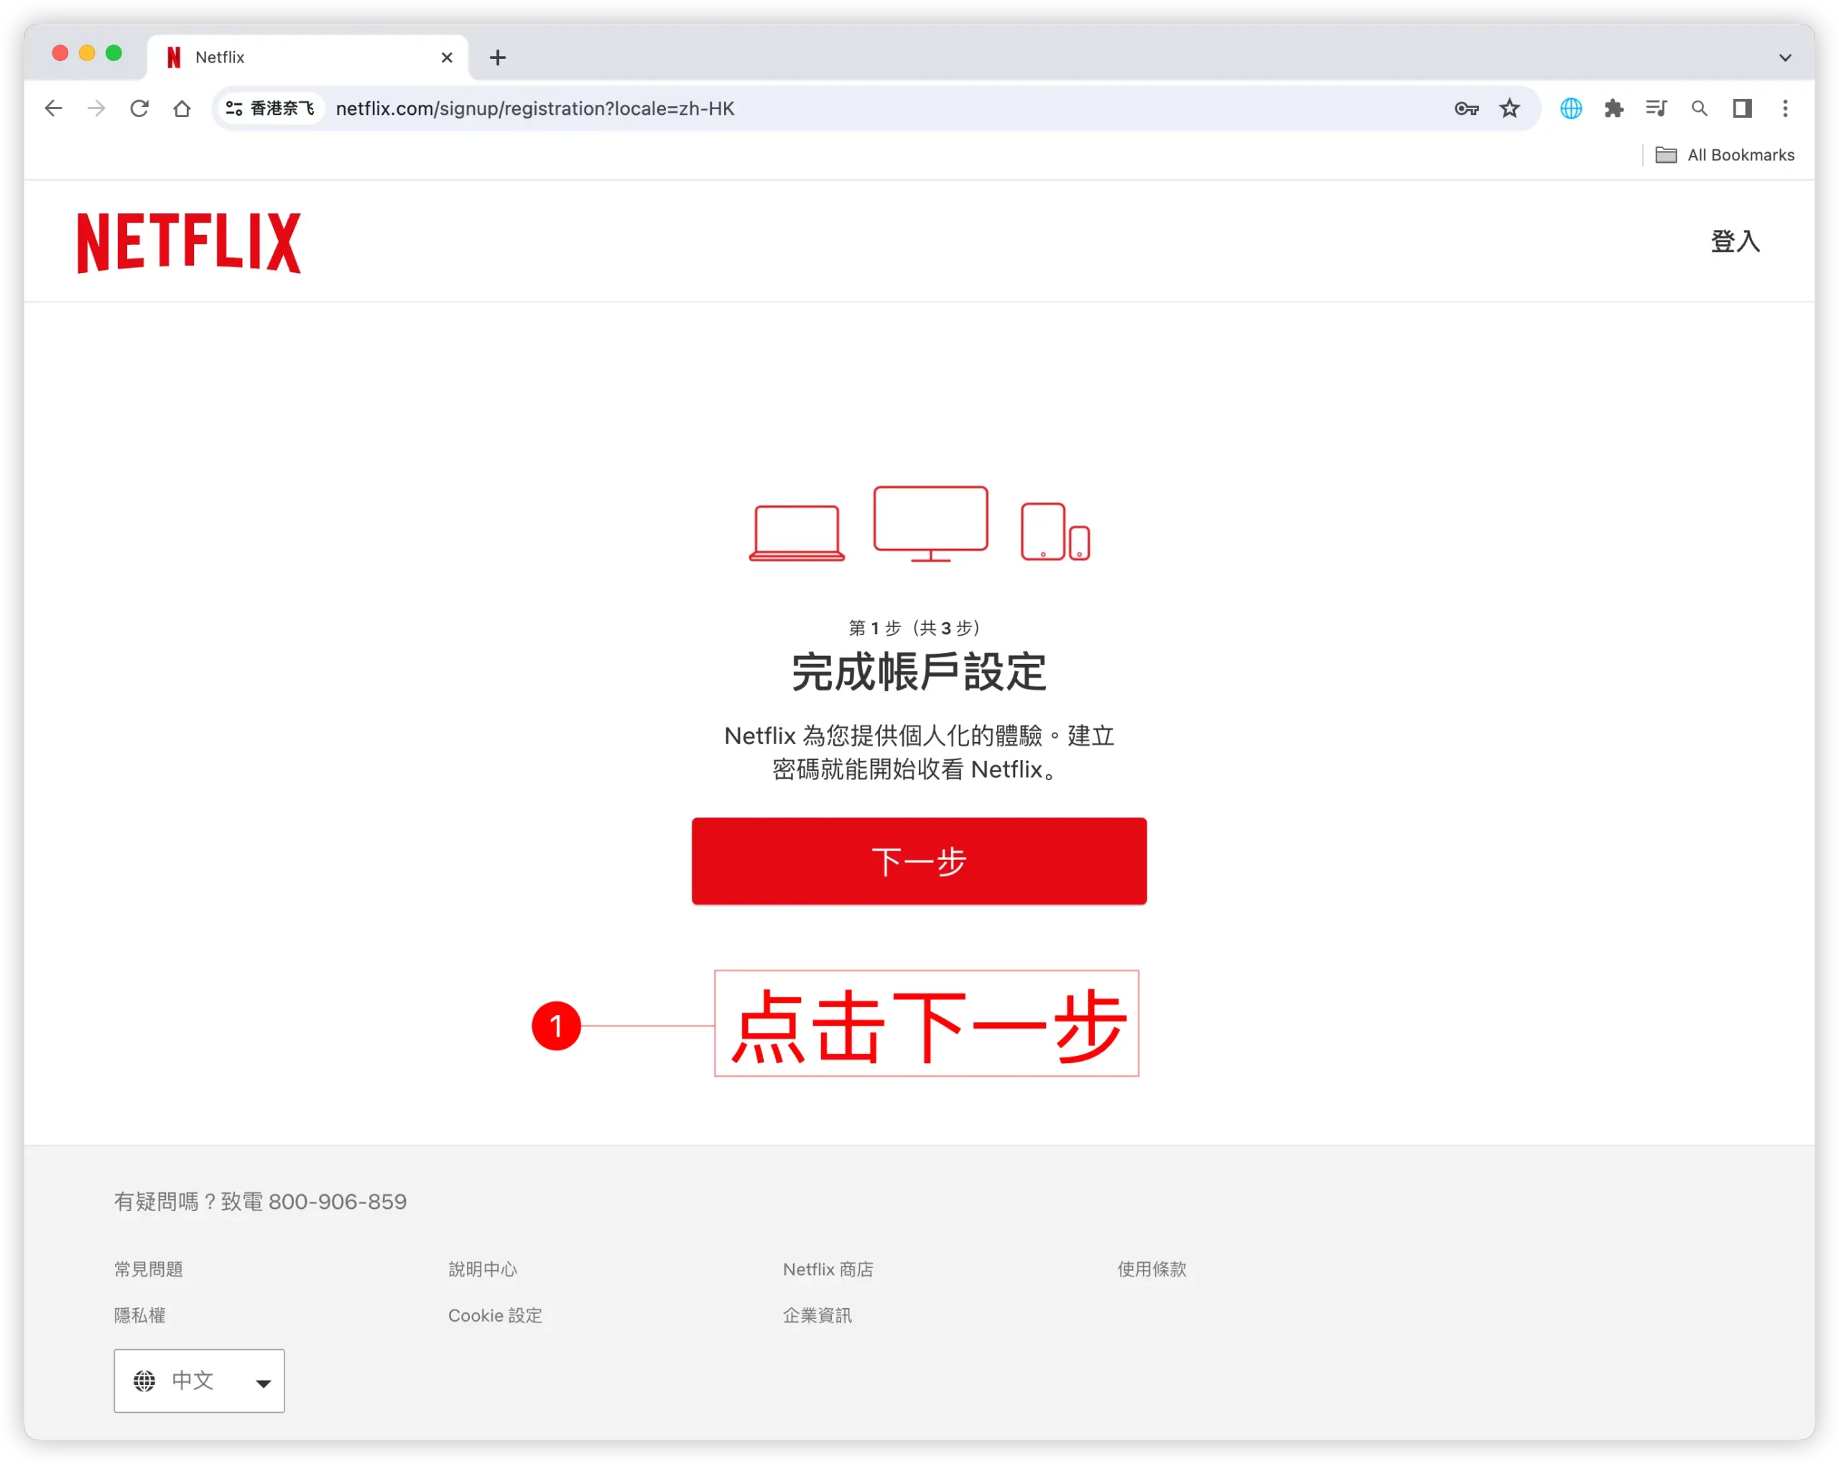This screenshot has width=1839, height=1464.
Task: Expand tab search chevron
Action: point(1785,57)
